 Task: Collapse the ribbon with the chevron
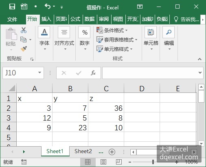tap(199, 59)
